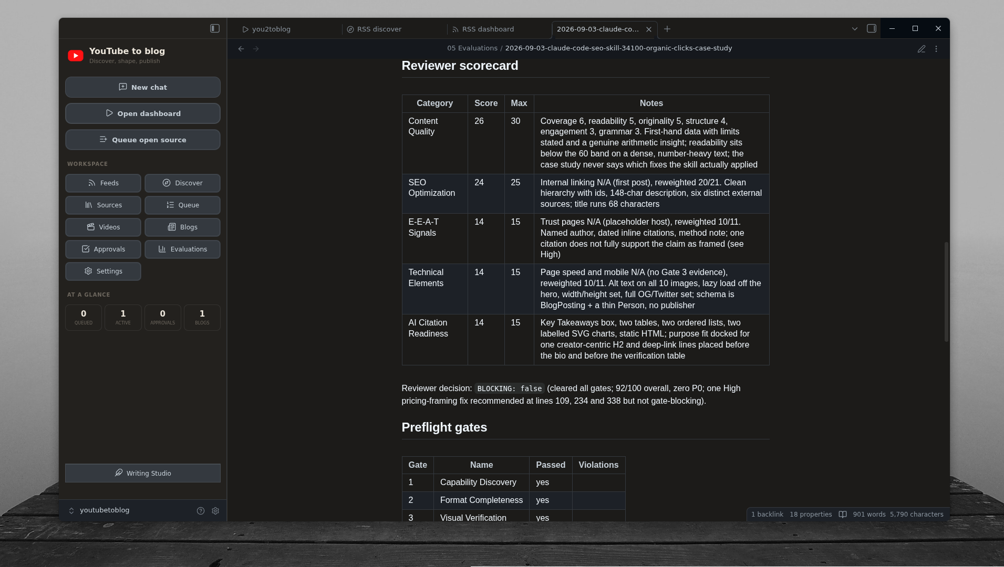This screenshot has height=567, width=1004.
Task: Open vault settings gear at sidebar bottom
Action: click(215, 511)
